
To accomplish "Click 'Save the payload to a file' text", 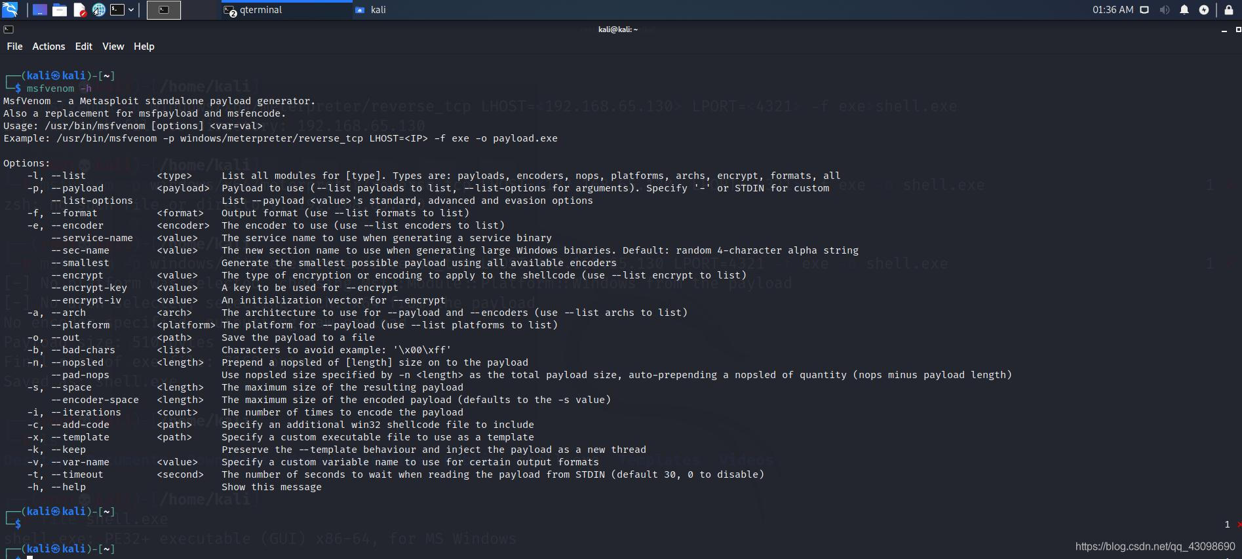I will tap(298, 337).
